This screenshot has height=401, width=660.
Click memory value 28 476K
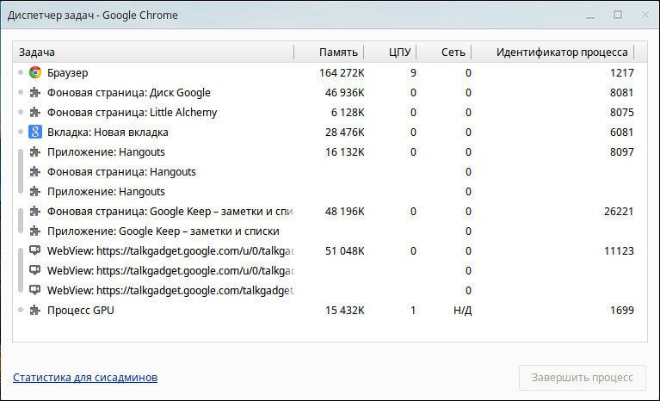pos(344,133)
